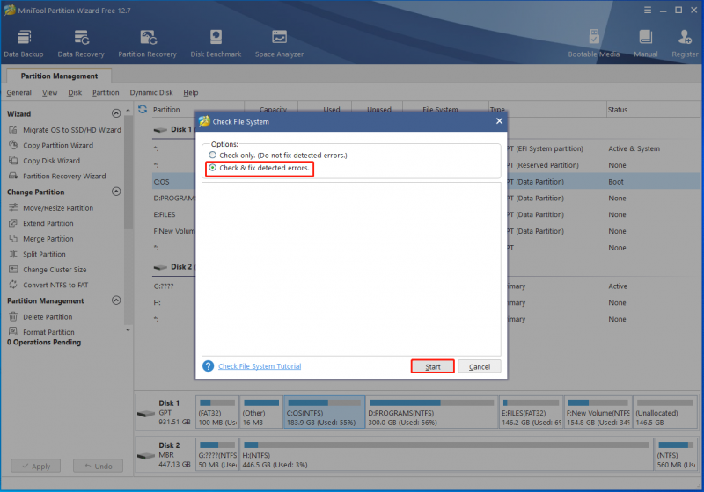Open the Check File System Tutorial link
This screenshot has height=492, width=704.
(x=260, y=366)
